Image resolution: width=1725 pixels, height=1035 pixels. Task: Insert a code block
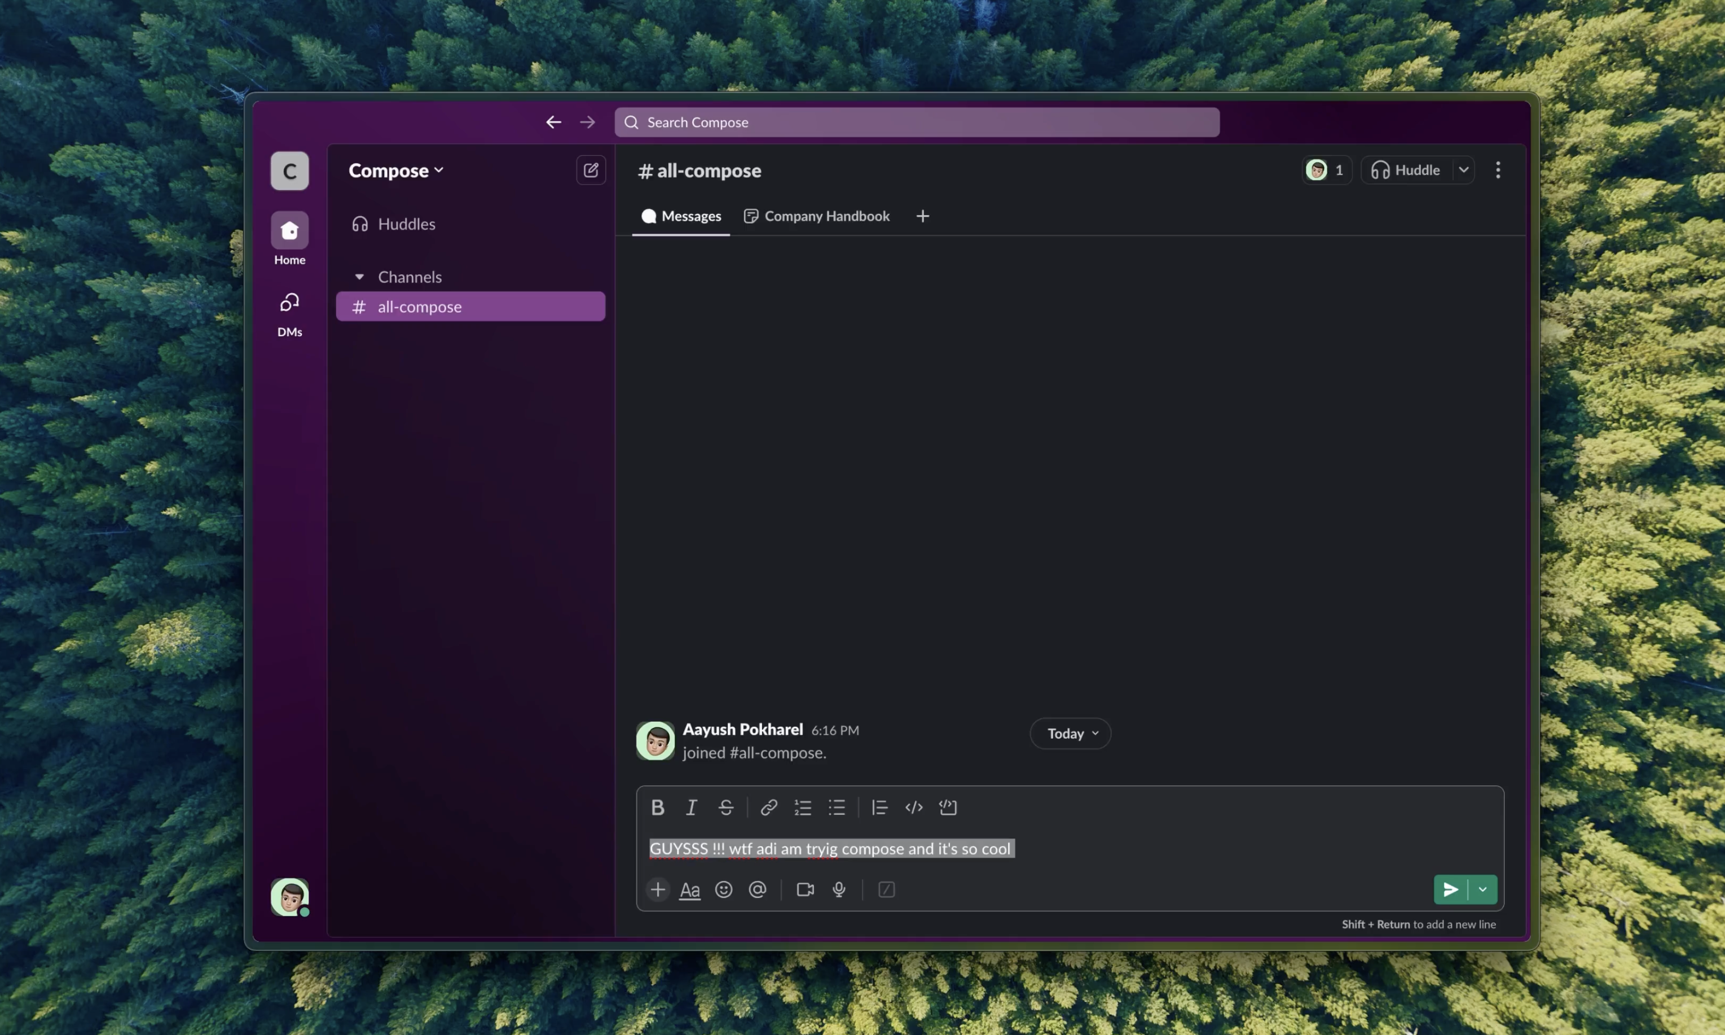948,807
